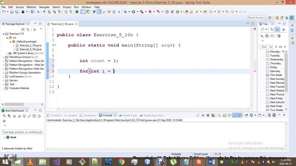Click Link with Editor icon in Package Explorer

[x=28, y=30]
